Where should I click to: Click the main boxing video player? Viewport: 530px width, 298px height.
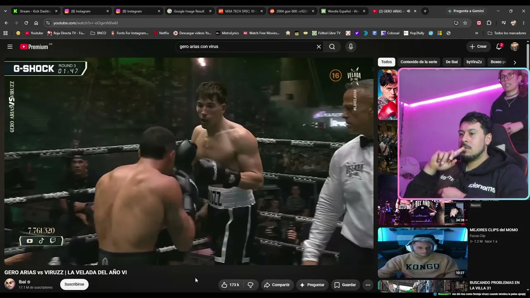click(x=189, y=161)
